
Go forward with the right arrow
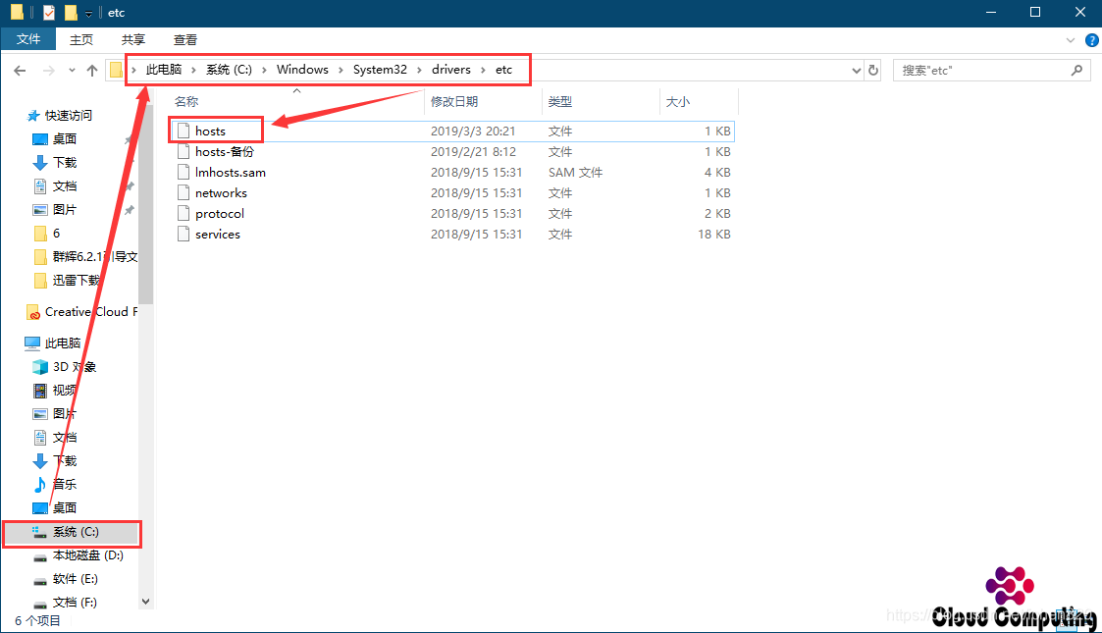point(48,71)
